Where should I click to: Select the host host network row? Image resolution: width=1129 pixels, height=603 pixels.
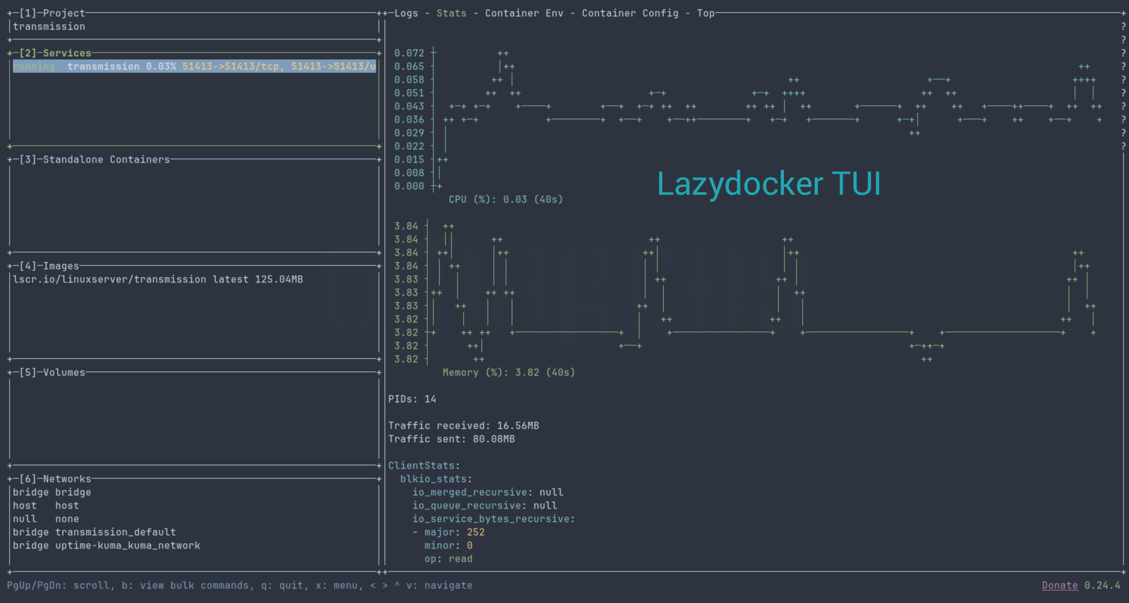(x=46, y=506)
